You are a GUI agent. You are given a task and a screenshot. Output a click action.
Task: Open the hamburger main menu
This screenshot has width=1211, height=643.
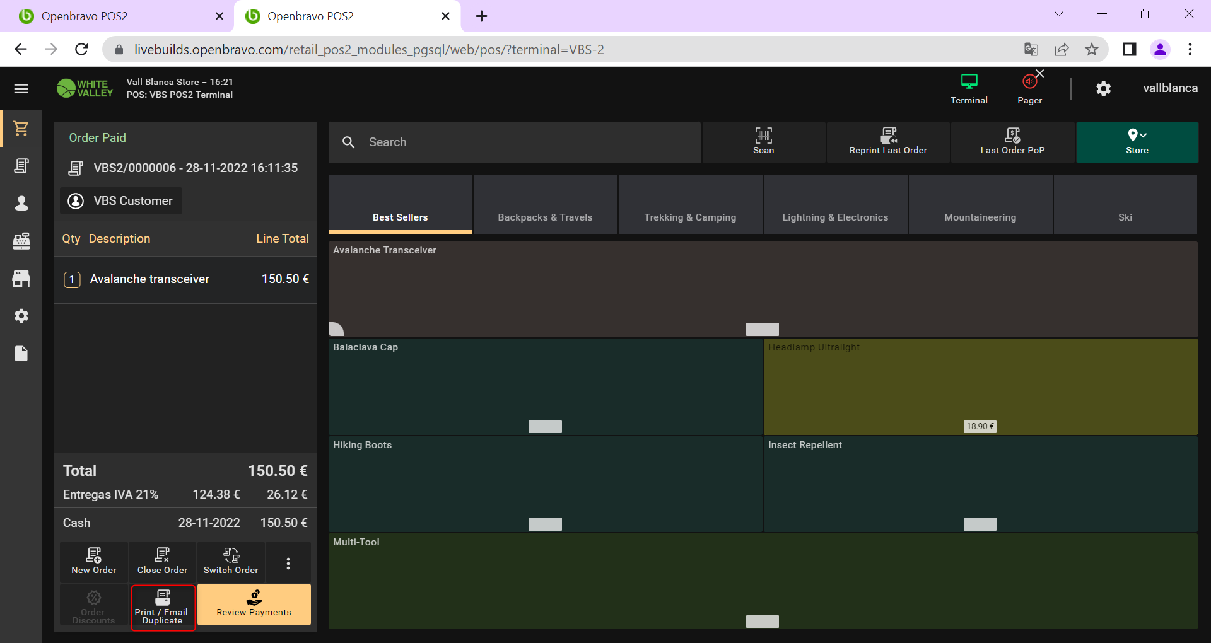click(x=21, y=89)
